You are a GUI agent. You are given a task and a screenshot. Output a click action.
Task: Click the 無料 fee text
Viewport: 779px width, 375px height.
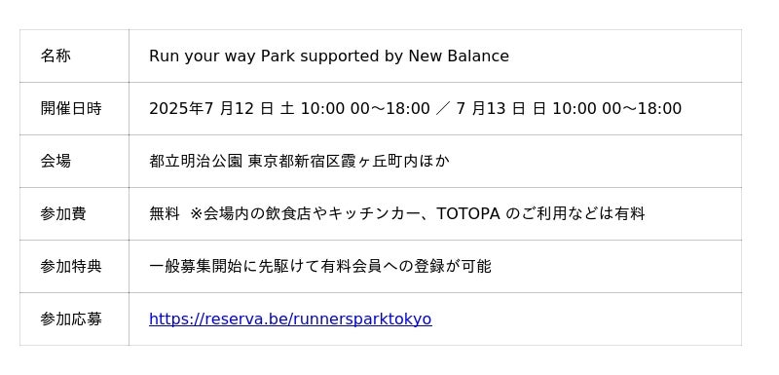(x=165, y=213)
